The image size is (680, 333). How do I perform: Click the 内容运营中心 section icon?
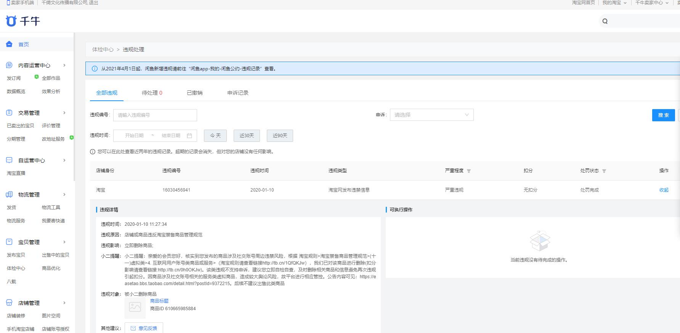point(9,65)
